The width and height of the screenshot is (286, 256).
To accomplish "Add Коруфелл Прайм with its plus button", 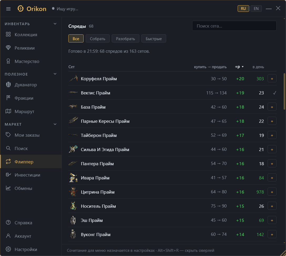I will [272, 79].
